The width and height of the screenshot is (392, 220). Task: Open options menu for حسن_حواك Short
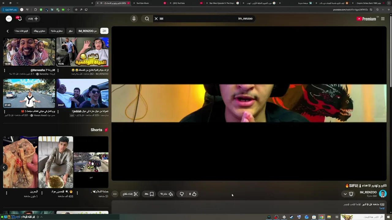point(42,193)
